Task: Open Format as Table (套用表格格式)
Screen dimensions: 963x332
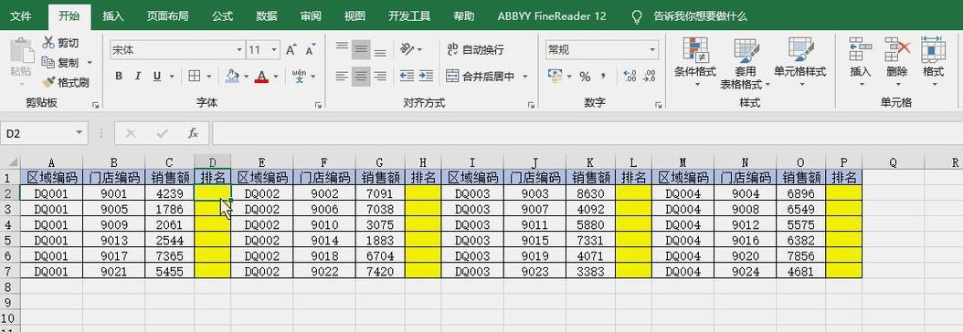Action: (746, 63)
